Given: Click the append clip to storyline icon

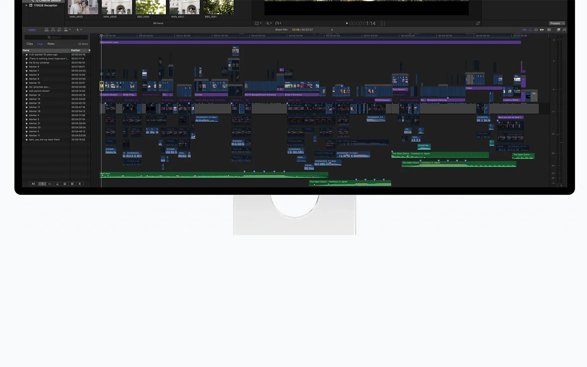Looking at the screenshot, I should (59, 30).
